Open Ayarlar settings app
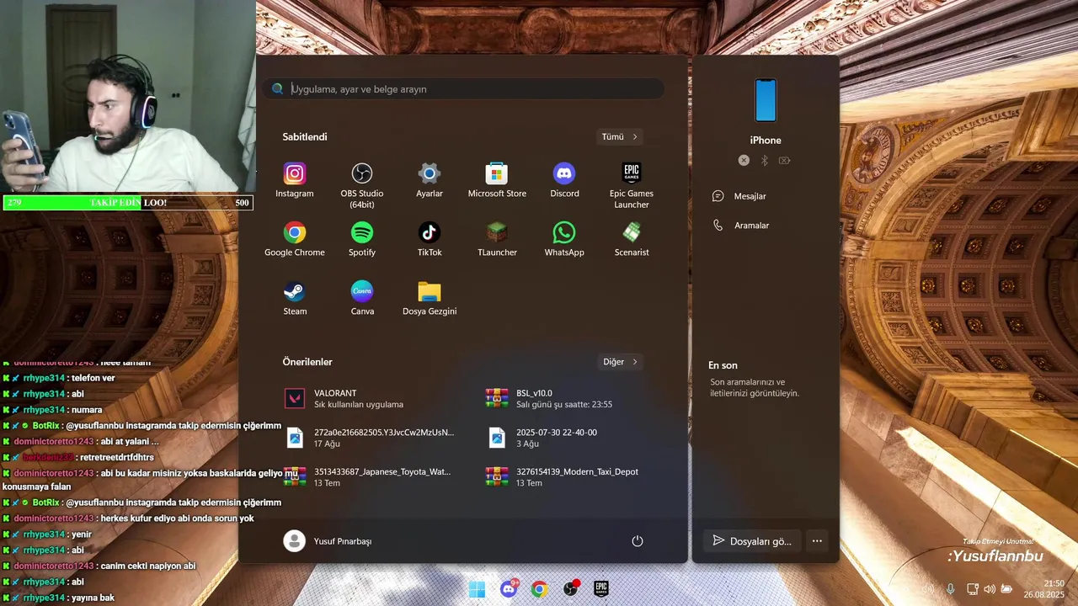 coord(430,181)
